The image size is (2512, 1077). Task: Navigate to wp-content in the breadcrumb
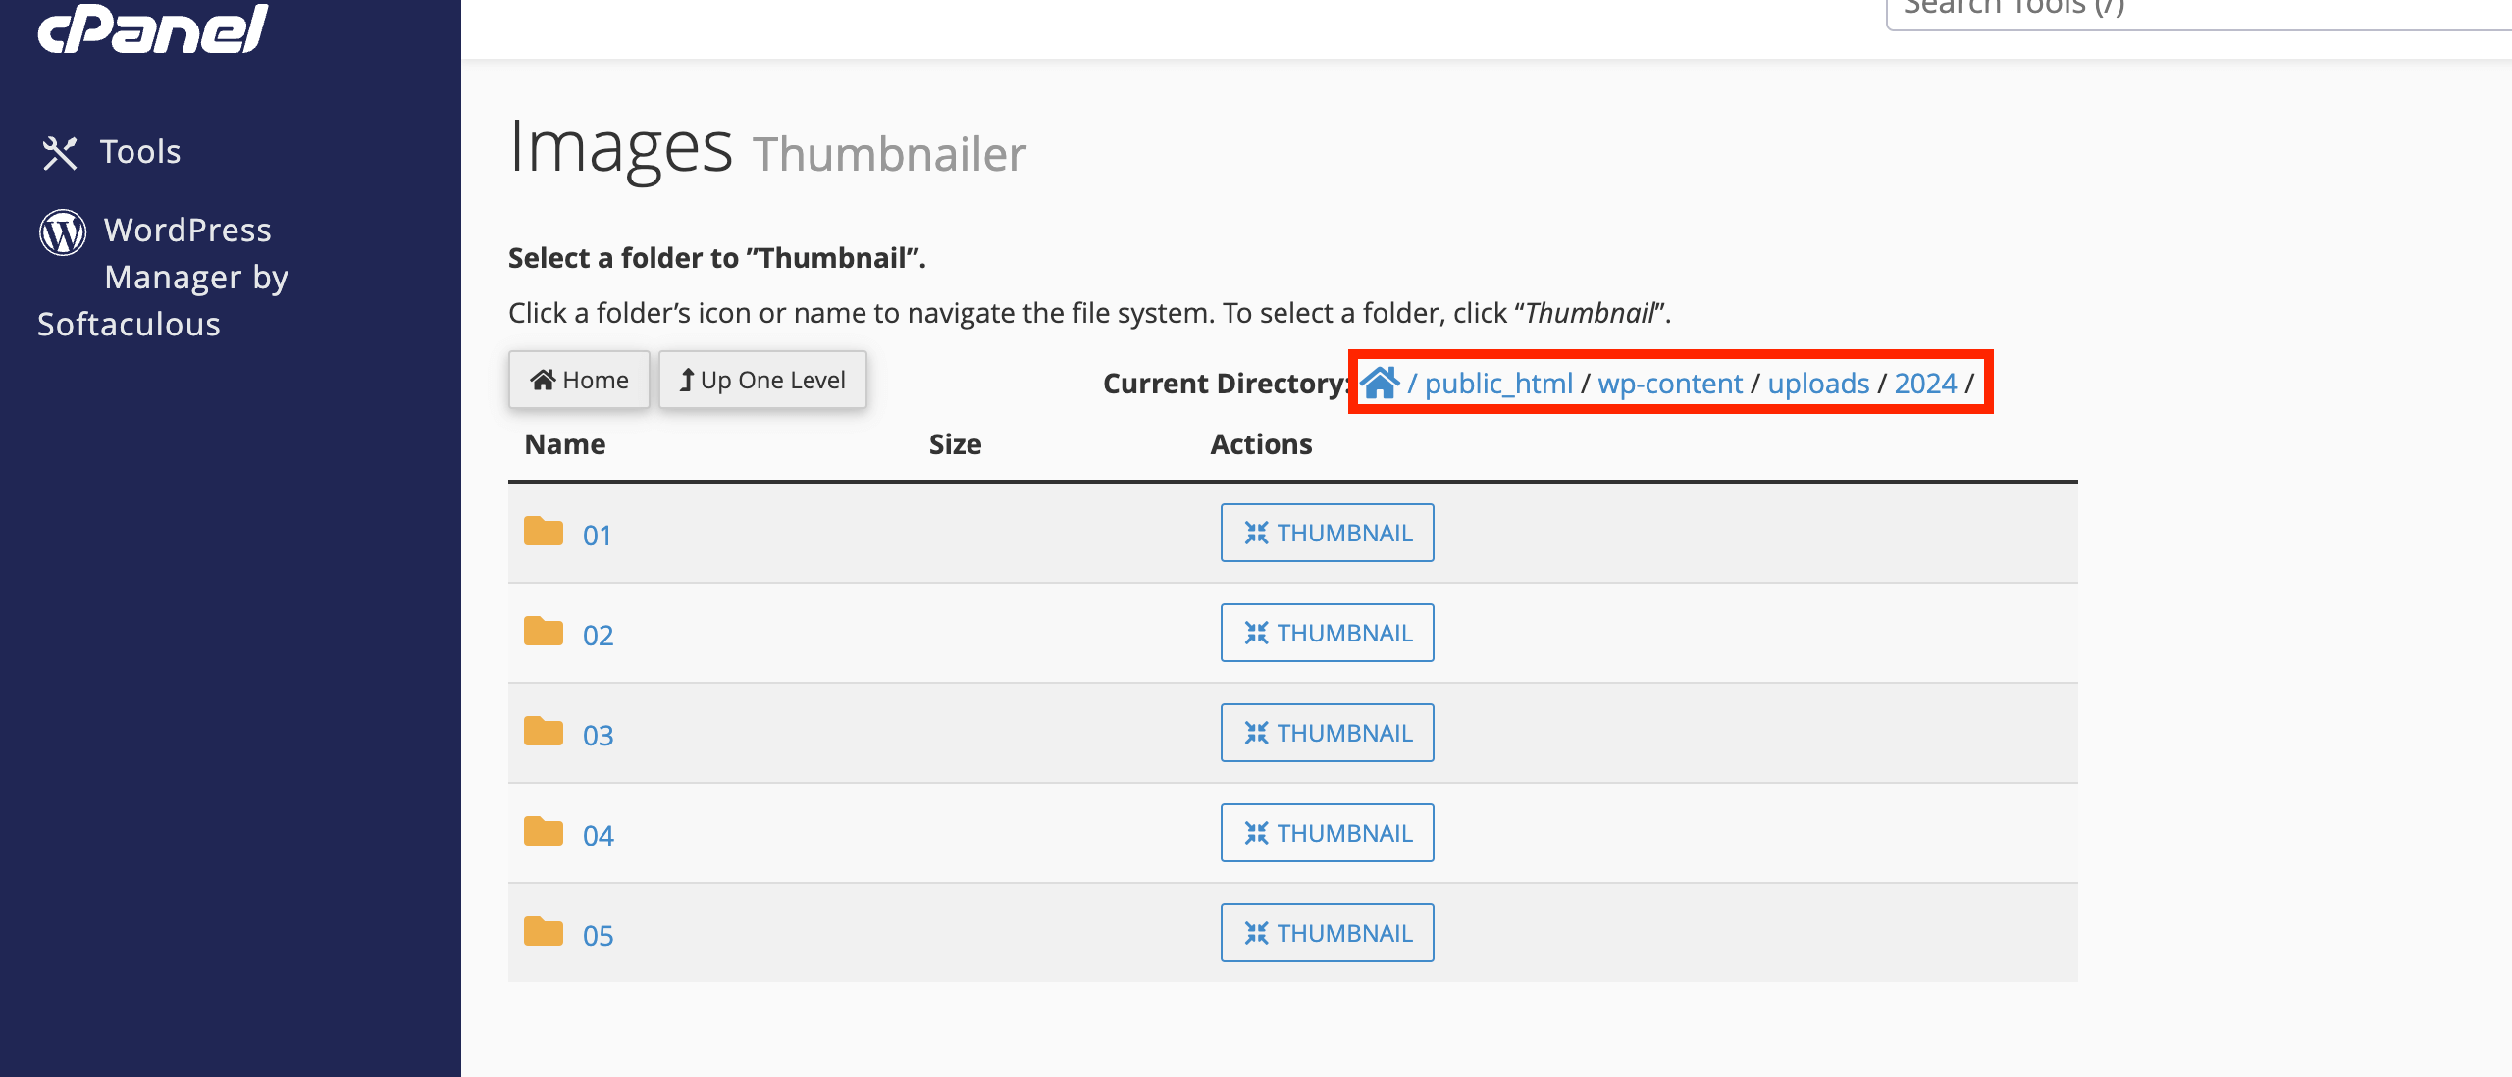(x=1670, y=383)
